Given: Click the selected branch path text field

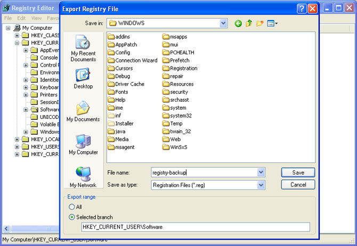Looking at the screenshot, I should pos(195,227).
